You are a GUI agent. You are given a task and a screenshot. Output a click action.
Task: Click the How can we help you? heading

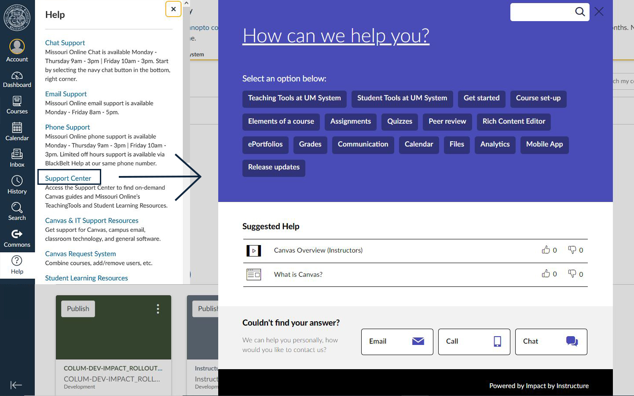[x=336, y=36]
